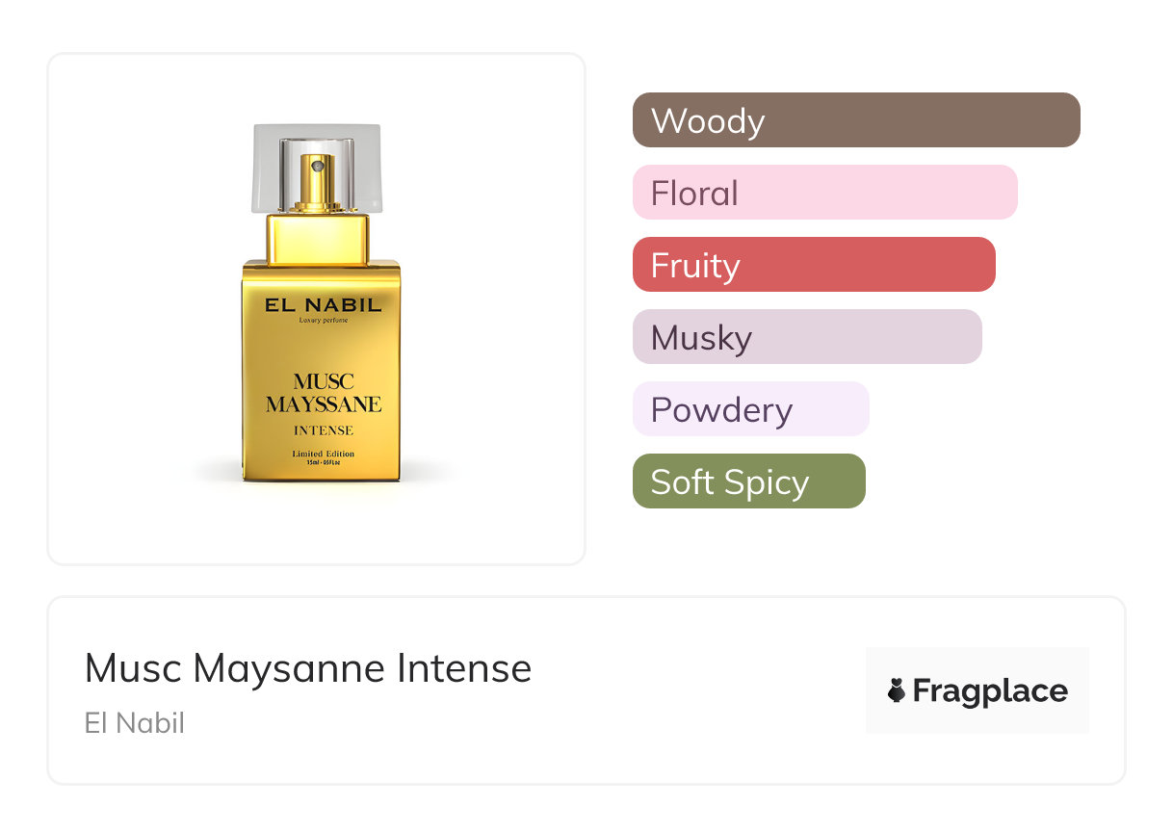Viewport: 1173px width, 832px height.
Task: Open the El Nabil brand link below title
Action: click(x=135, y=723)
